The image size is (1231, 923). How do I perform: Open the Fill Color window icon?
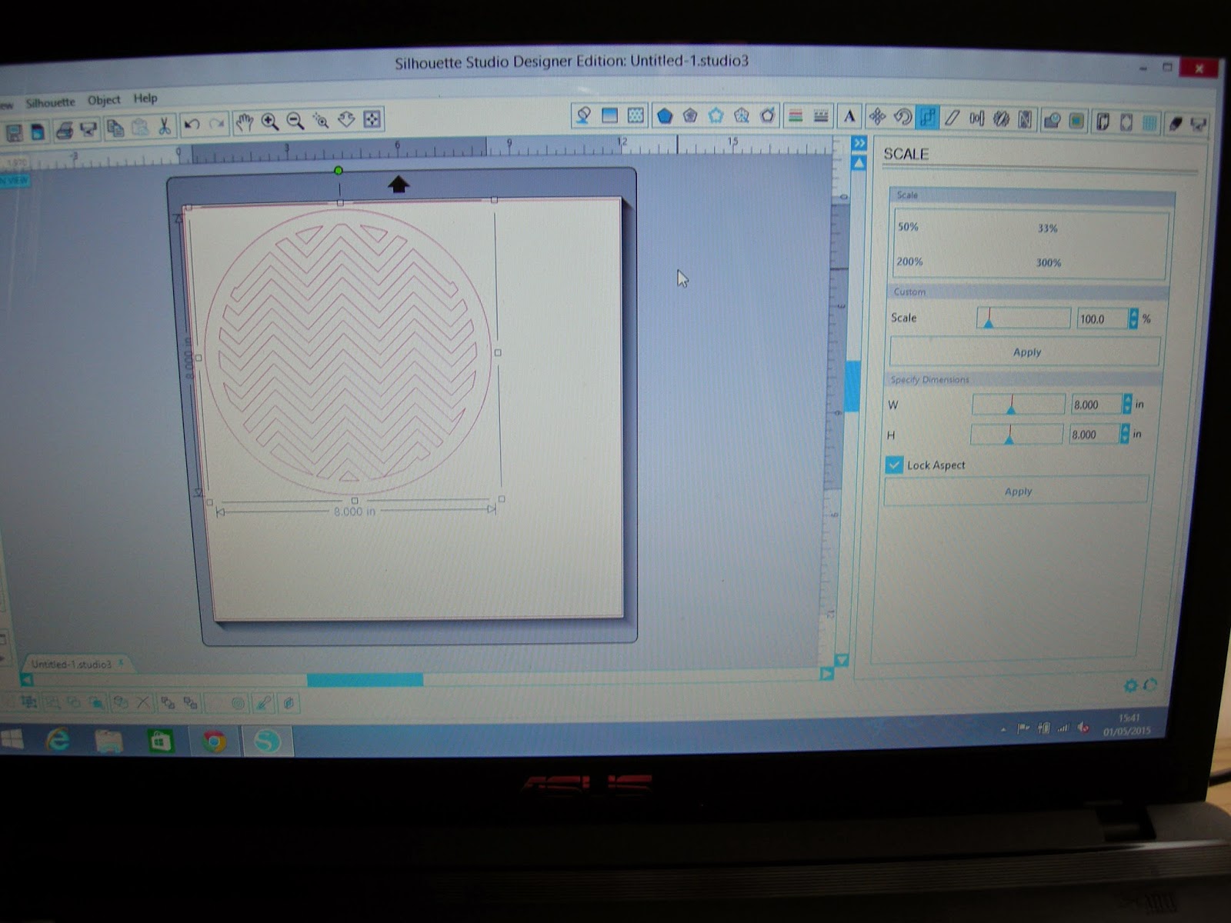click(584, 115)
